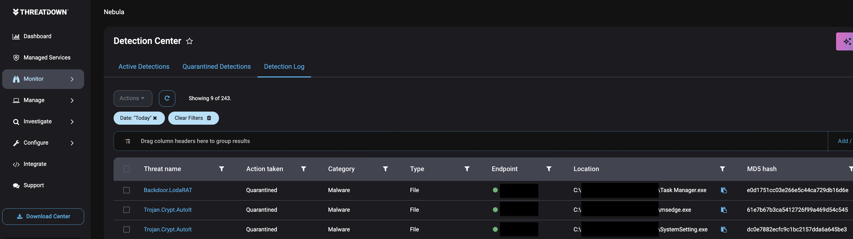Image resolution: width=853 pixels, height=239 pixels.
Task: Open the Actions dropdown
Action: point(133,98)
